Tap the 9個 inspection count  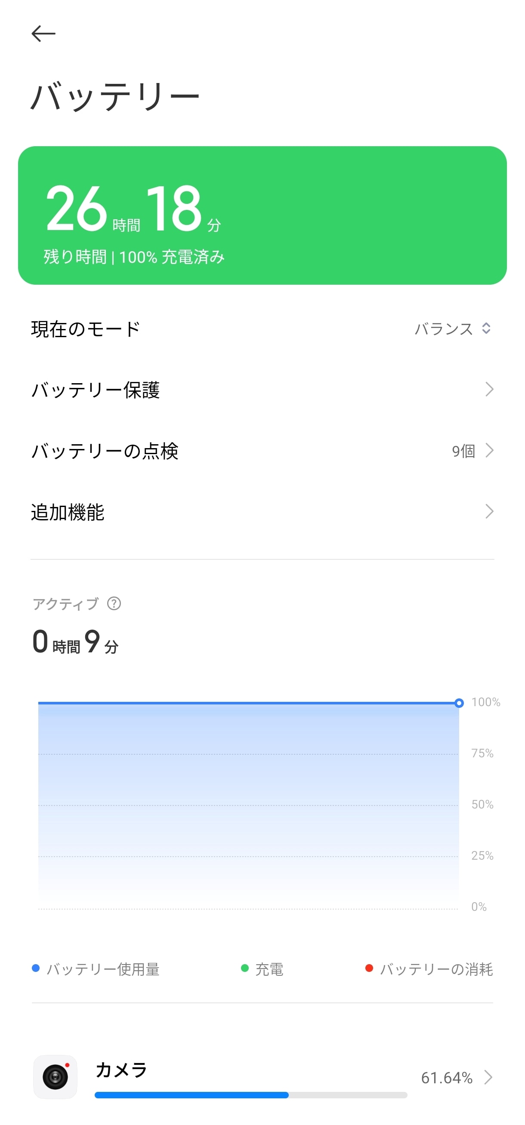(x=463, y=451)
